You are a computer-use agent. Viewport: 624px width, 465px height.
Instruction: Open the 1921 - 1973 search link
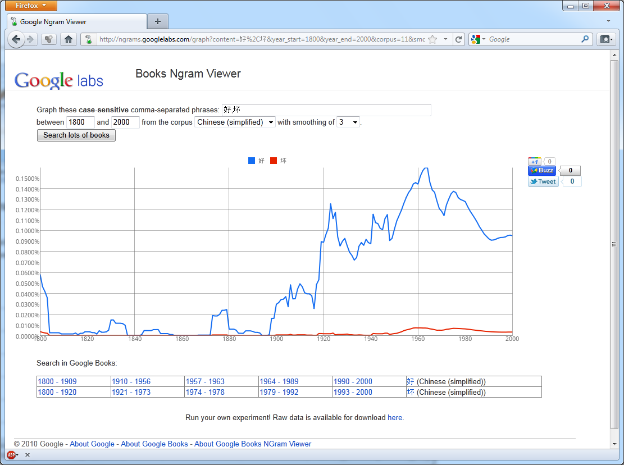131,392
